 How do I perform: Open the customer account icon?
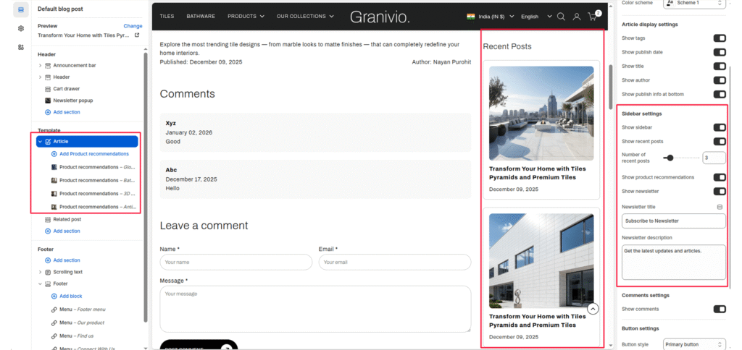point(577,17)
